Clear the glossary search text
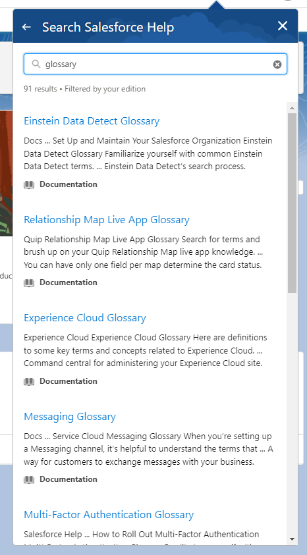Screen dimensions: 307x555 [x=277, y=64]
